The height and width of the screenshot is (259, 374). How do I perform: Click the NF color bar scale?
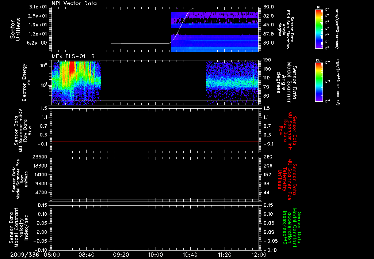click(x=319, y=29)
